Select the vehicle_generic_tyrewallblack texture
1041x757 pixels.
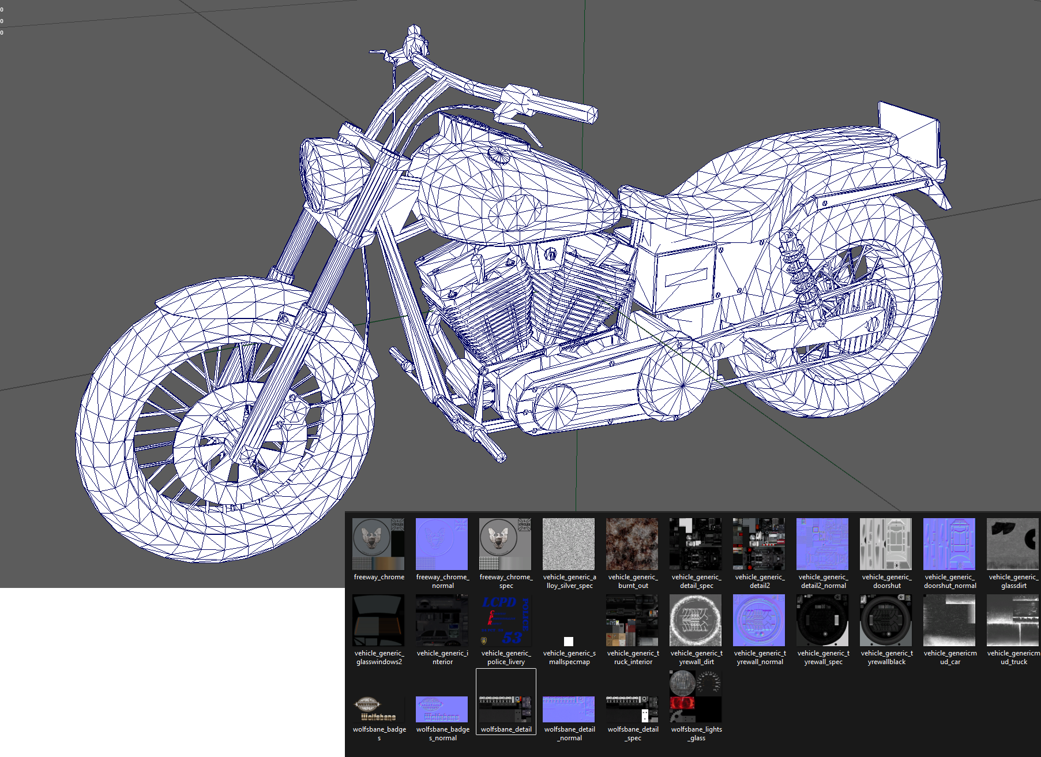click(x=886, y=620)
